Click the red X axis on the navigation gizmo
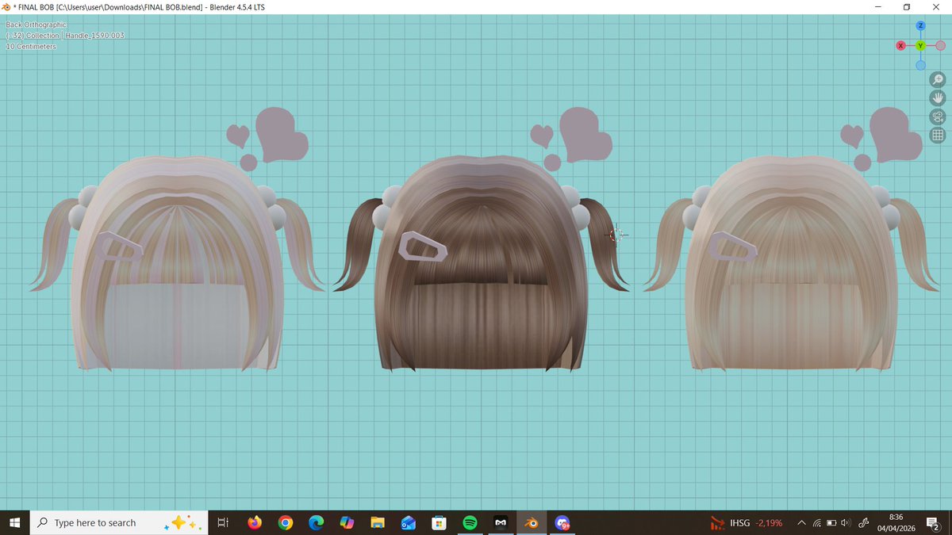Viewport: 952px width, 535px height. 900,45
